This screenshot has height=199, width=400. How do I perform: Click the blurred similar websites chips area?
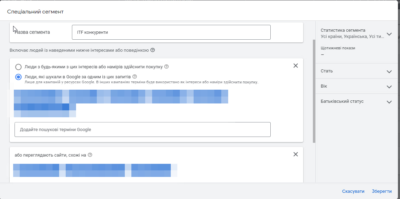[95, 170]
